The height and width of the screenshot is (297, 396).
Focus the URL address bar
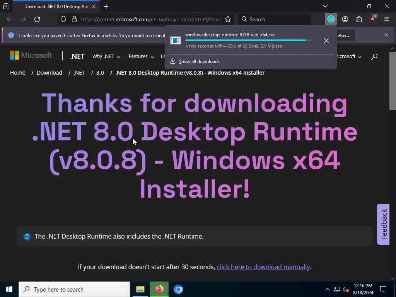click(151, 19)
